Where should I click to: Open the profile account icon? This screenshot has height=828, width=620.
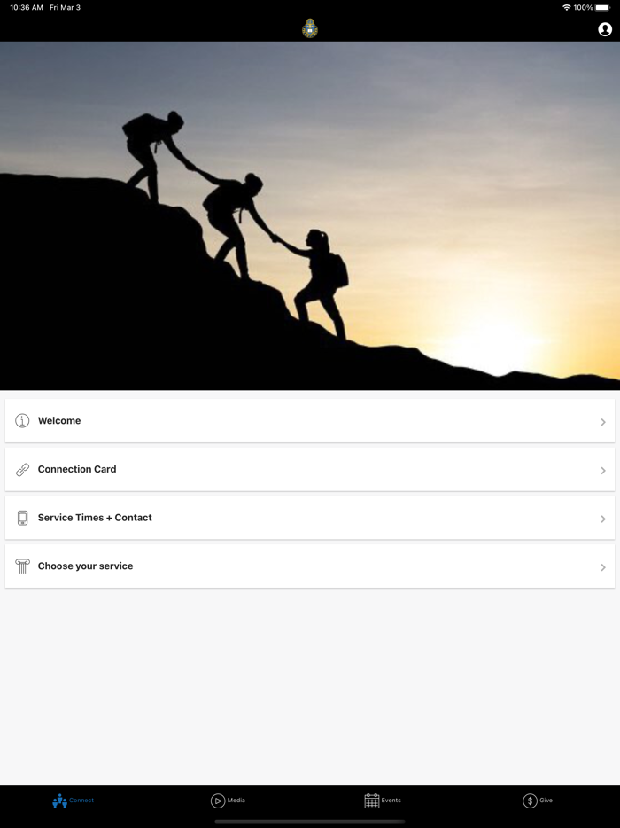pos(605,29)
